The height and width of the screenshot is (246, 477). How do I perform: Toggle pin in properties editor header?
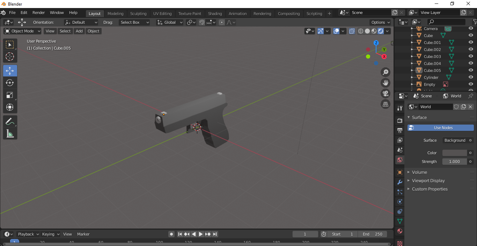point(471,96)
